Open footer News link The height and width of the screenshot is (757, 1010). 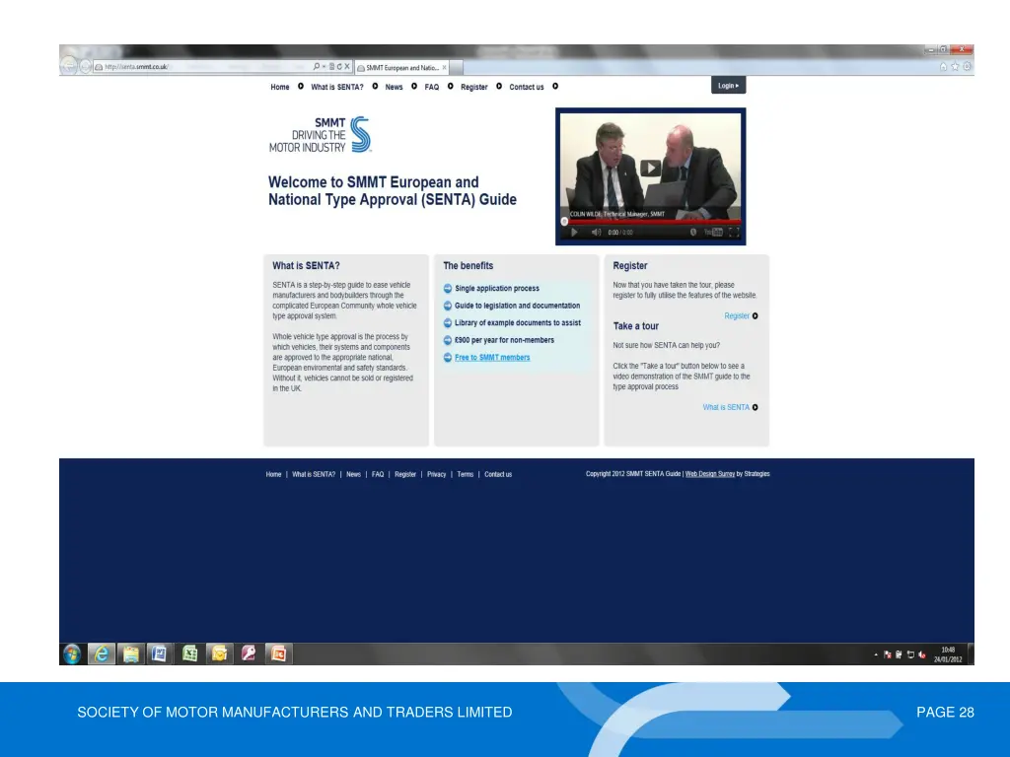click(354, 474)
